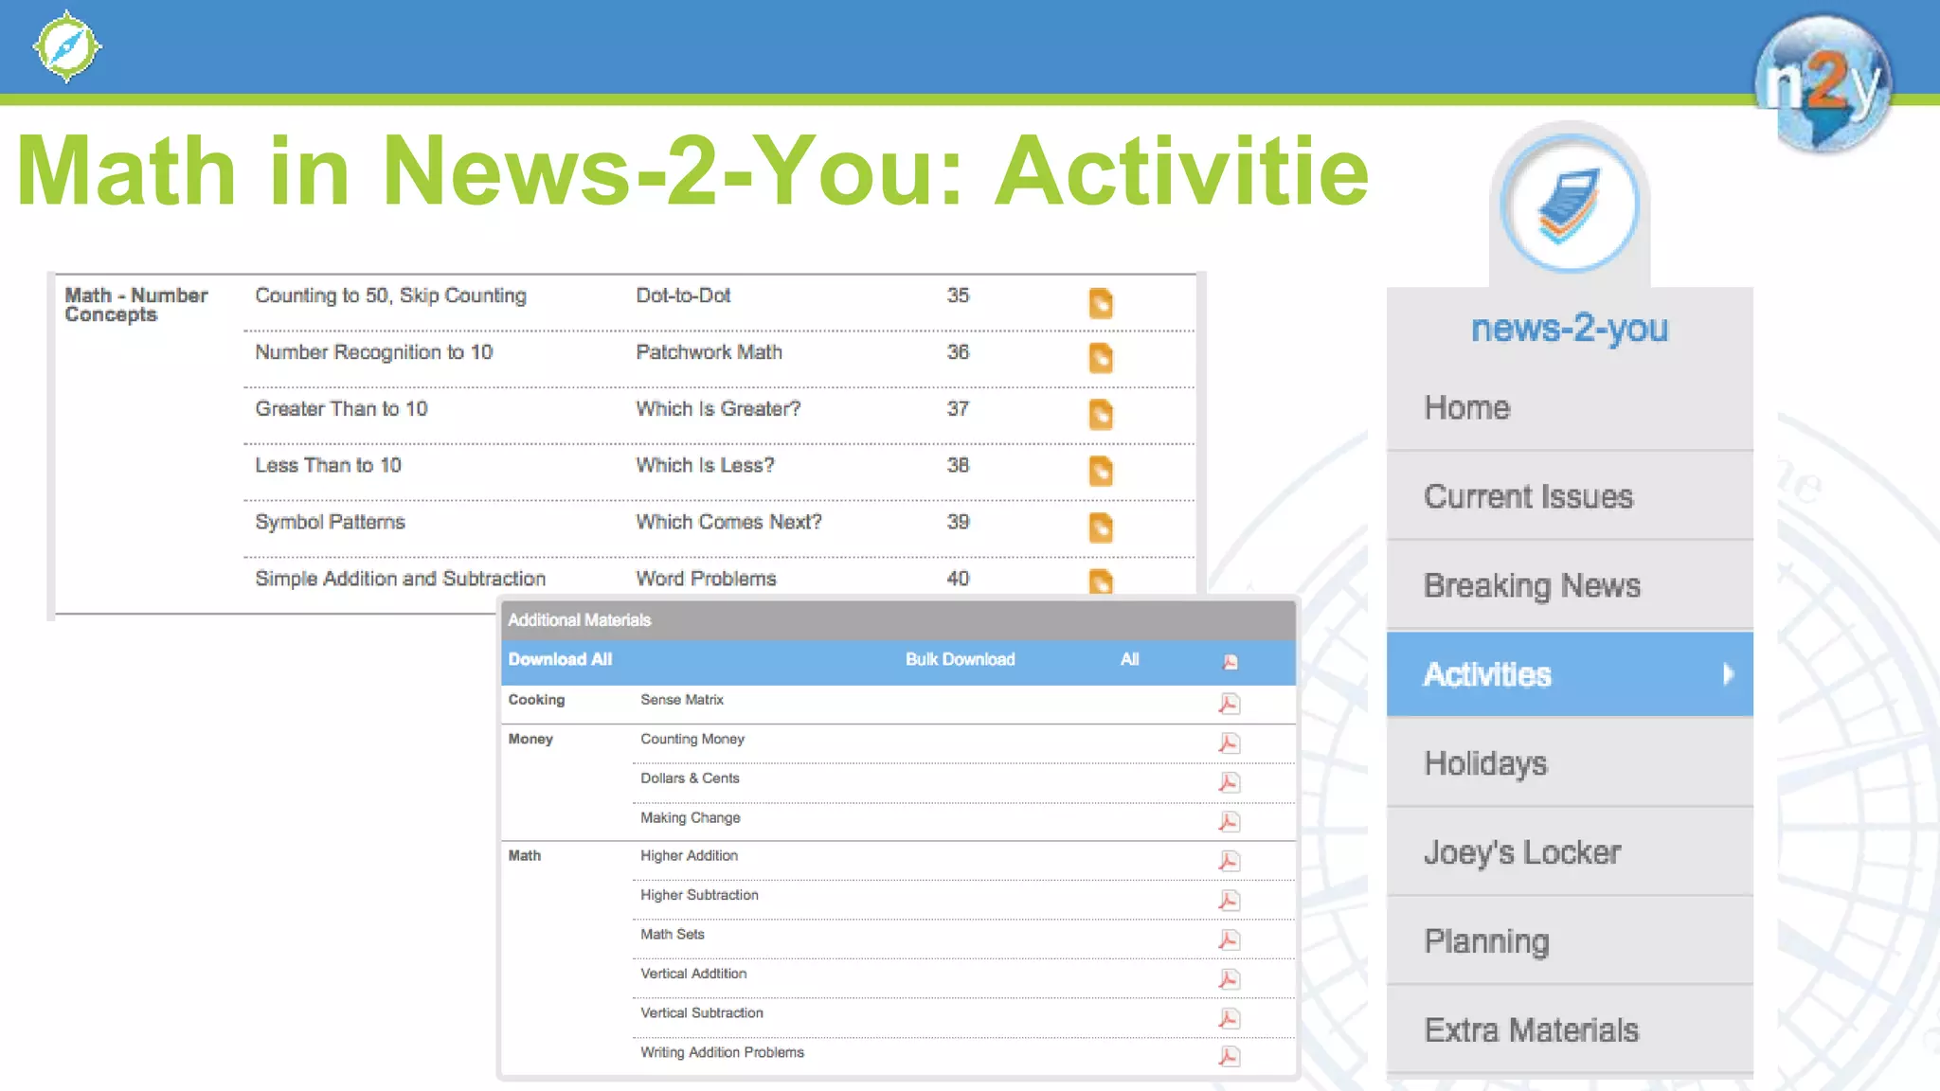Click the Higher Subtraction entry
Screen dimensions: 1940x1091
pyautogui.click(x=699, y=895)
